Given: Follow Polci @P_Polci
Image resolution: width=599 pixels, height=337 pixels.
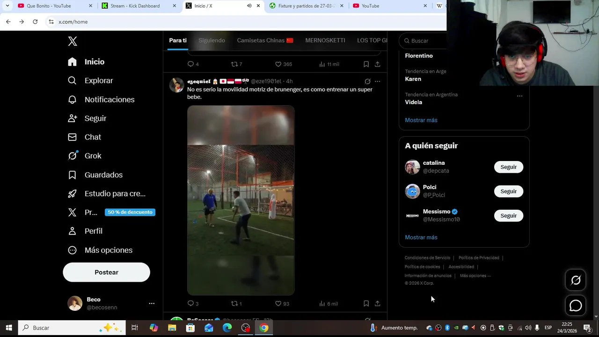Looking at the screenshot, I should coord(509,191).
